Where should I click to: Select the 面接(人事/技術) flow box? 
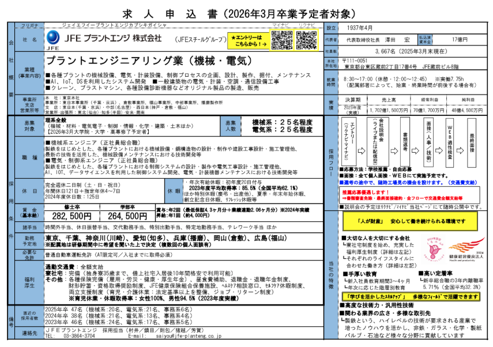tap(428, 142)
